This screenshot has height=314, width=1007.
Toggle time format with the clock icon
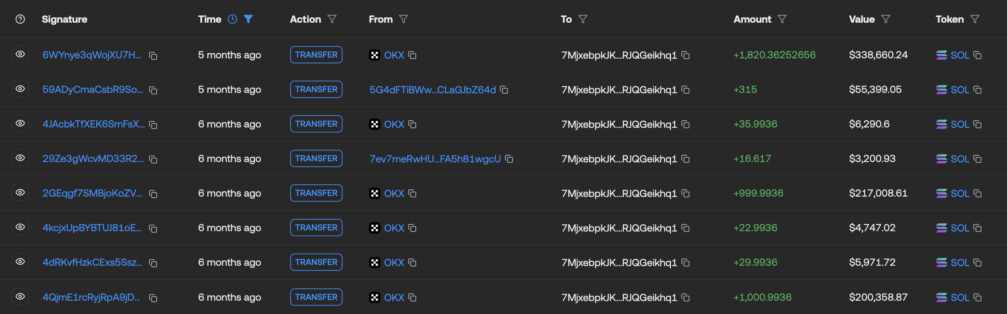[232, 19]
